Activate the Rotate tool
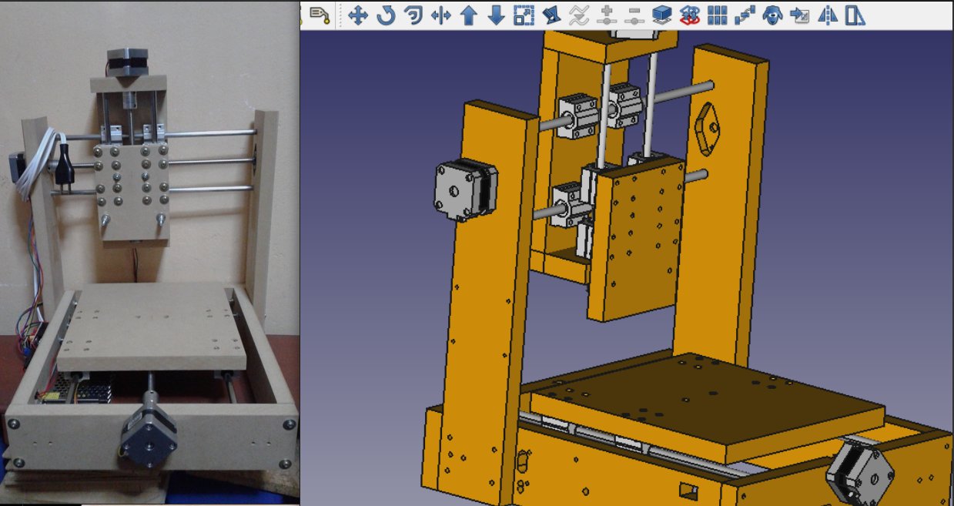 point(385,15)
